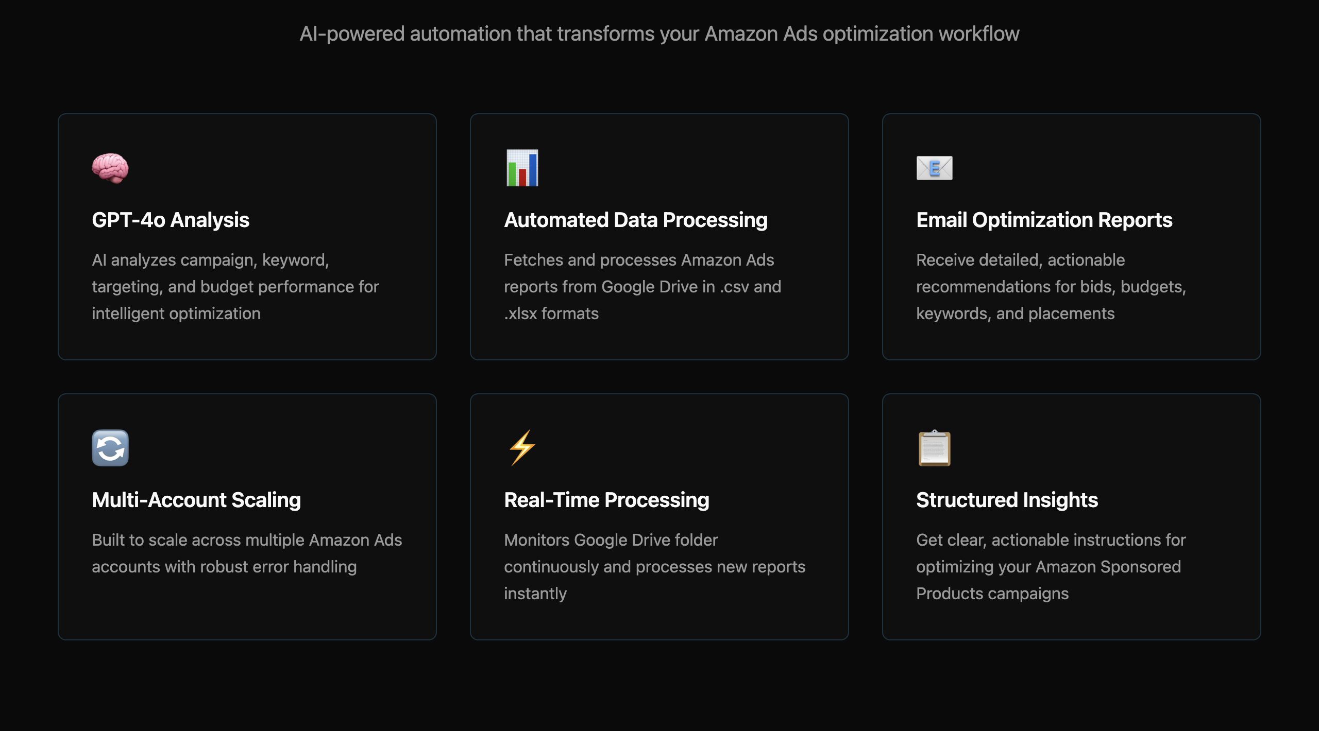This screenshot has width=1319, height=731.
Task: Click the AI-powered automation subtitle text
Action: [x=659, y=34]
